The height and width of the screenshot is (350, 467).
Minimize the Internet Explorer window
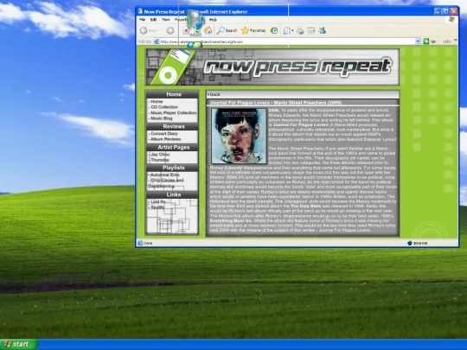click(x=438, y=11)
